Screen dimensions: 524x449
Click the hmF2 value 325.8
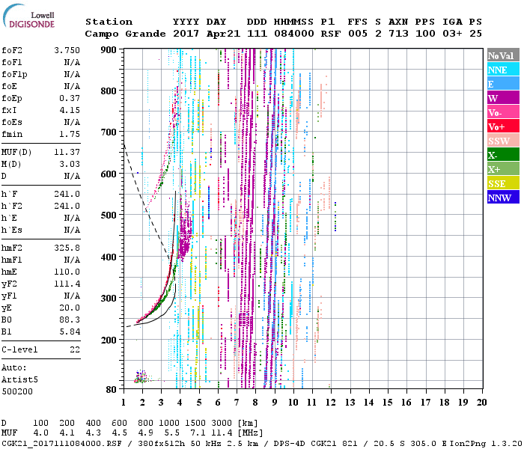pyautogui.click(x=67, y=248)
